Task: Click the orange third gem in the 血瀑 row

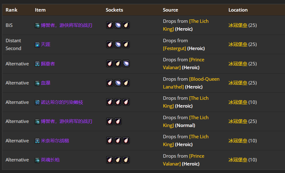Action: 126,83
